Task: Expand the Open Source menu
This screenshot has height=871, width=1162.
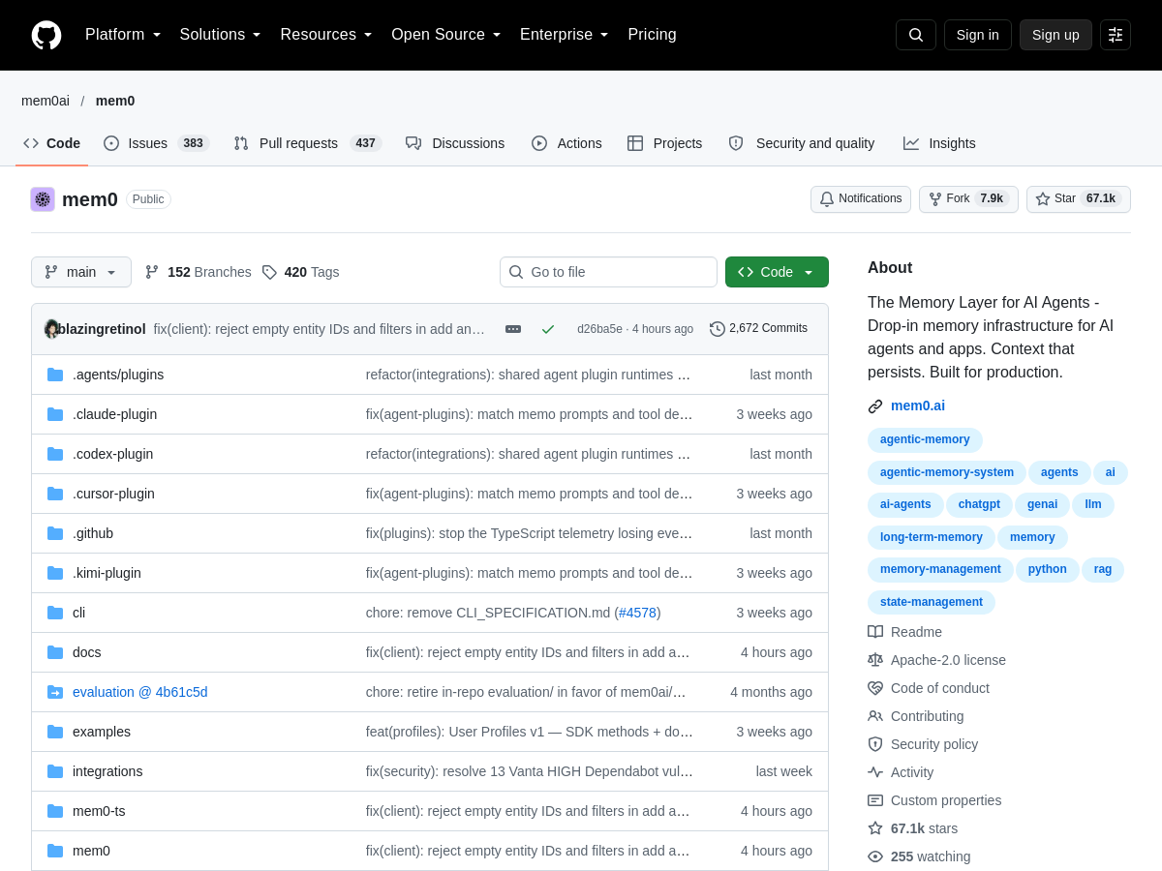Action: [x=446, y=35]
